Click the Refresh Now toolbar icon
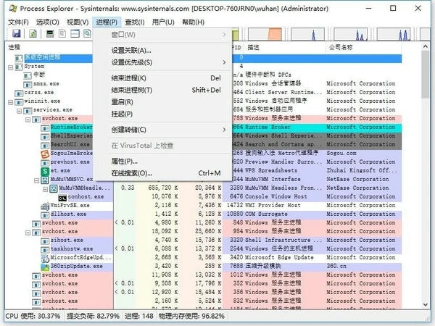This screenshot has width=435, height=326. coord(33,34)
